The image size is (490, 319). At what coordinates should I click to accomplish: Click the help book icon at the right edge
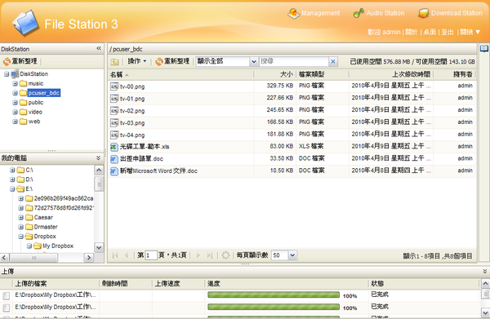tap(484, 49)
